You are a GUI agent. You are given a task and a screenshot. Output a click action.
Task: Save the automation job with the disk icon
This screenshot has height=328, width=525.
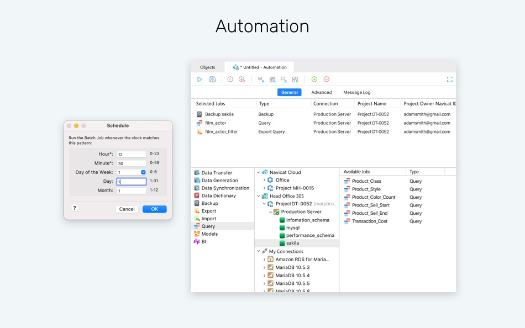coord(212,80)
